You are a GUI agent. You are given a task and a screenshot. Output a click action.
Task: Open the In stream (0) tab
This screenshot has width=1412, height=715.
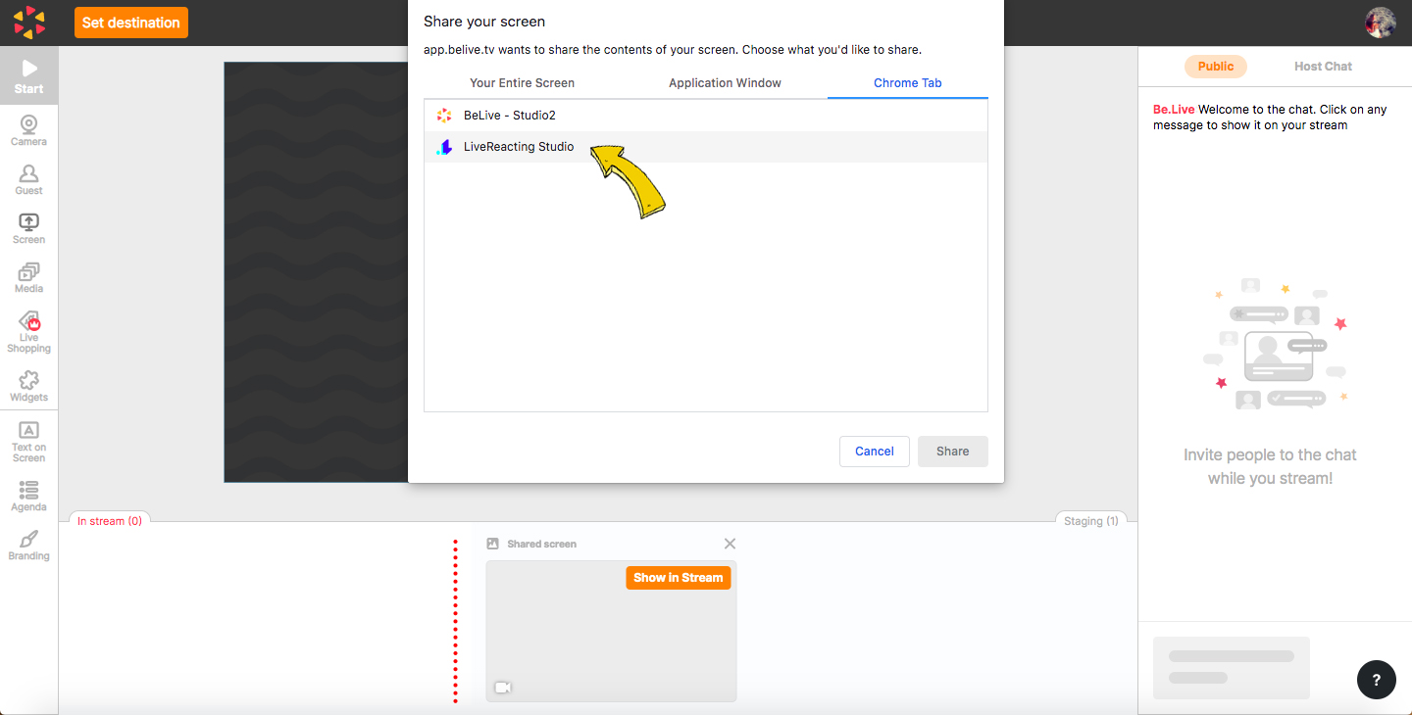[x=110, y=521]
